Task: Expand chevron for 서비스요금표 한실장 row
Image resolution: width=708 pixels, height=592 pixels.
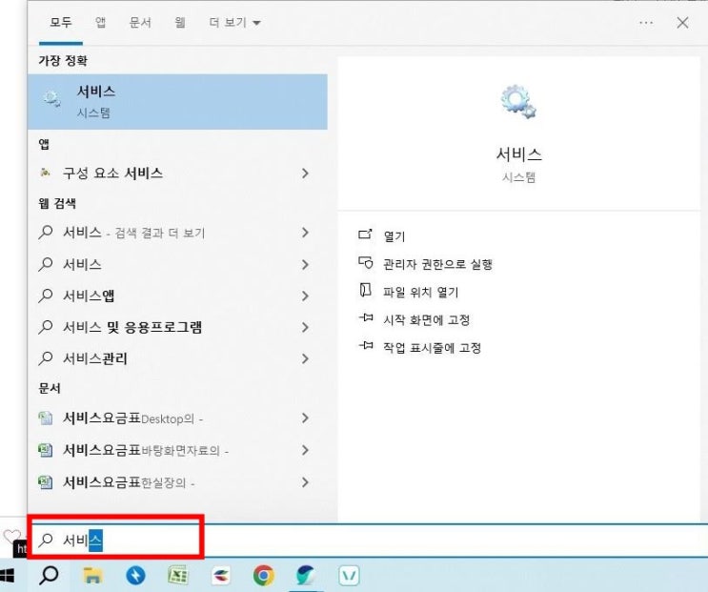Action: point(305,482)
